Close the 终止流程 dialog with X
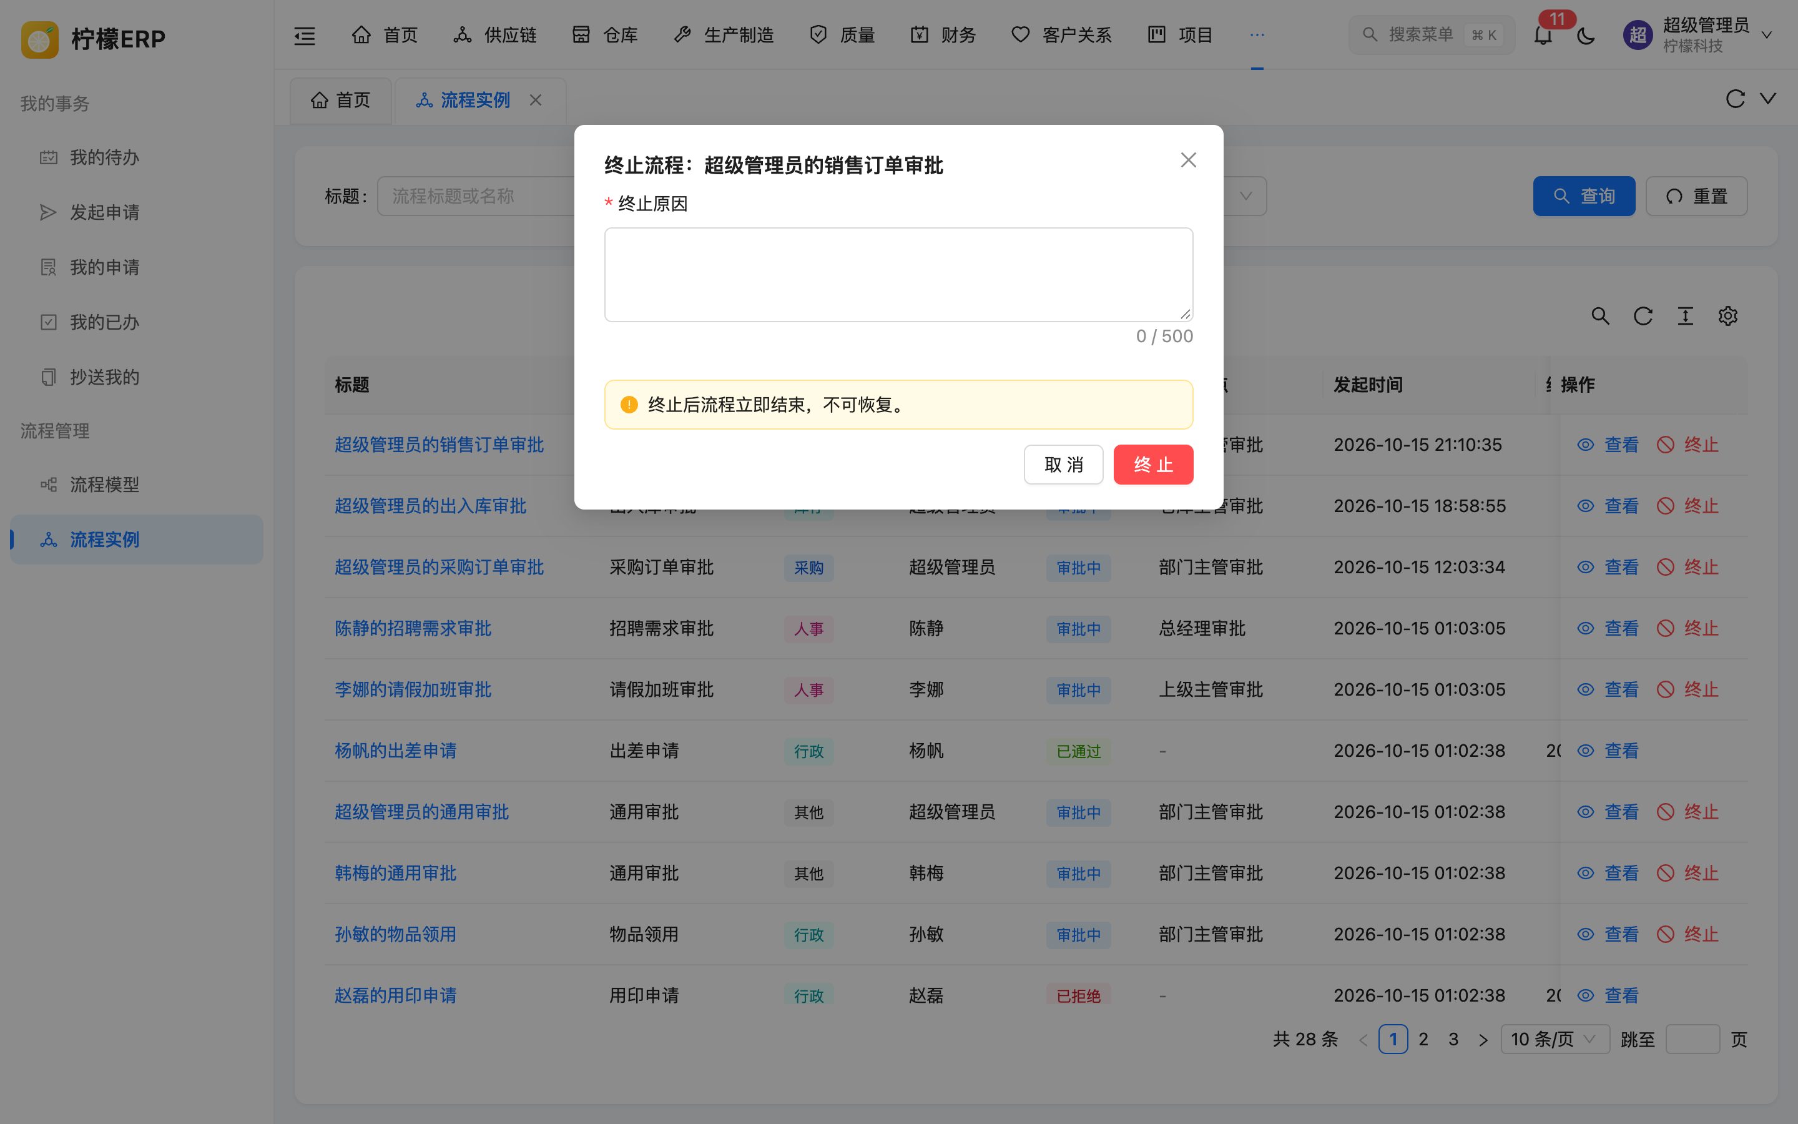 point(1188,160)
